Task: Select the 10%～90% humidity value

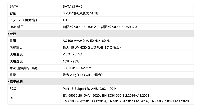Action: coord(71,61)
